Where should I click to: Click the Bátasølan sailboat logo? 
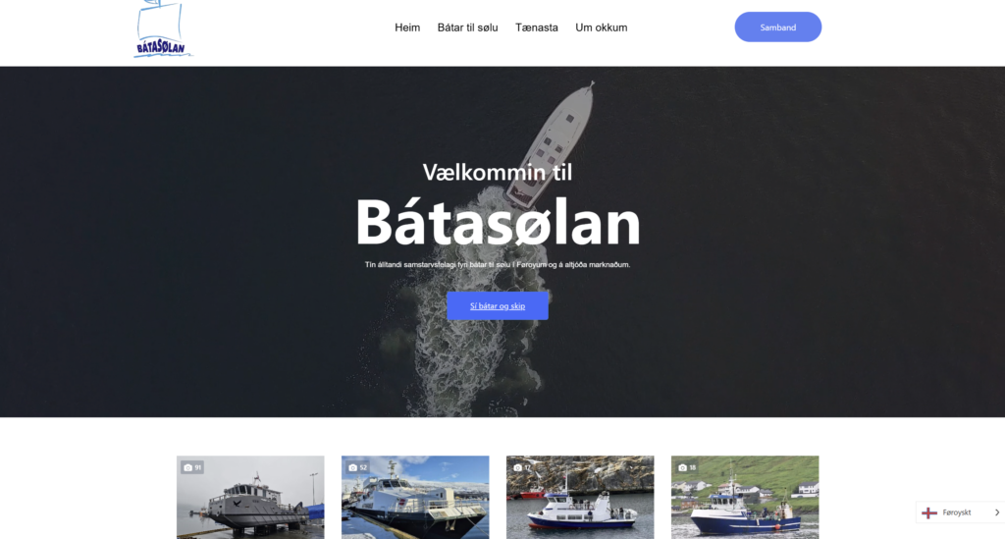click(x=163, y=29)
